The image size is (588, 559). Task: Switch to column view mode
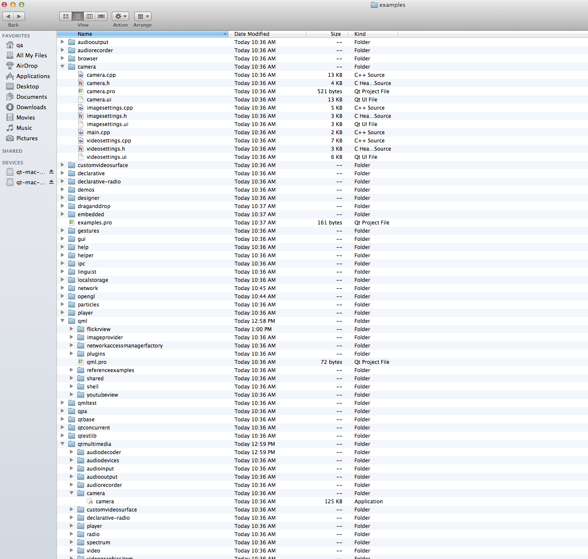89,16
